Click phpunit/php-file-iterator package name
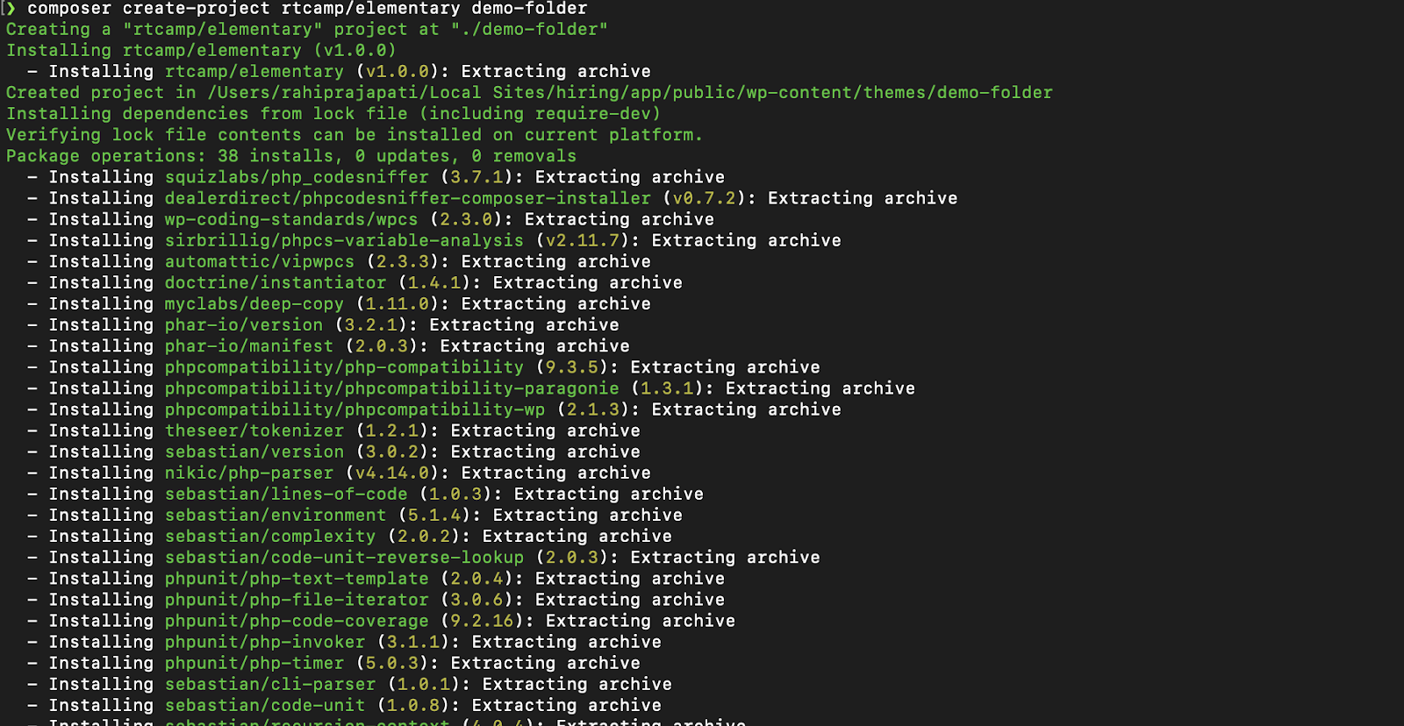1404x726 pixels. (x=297, y=599)
